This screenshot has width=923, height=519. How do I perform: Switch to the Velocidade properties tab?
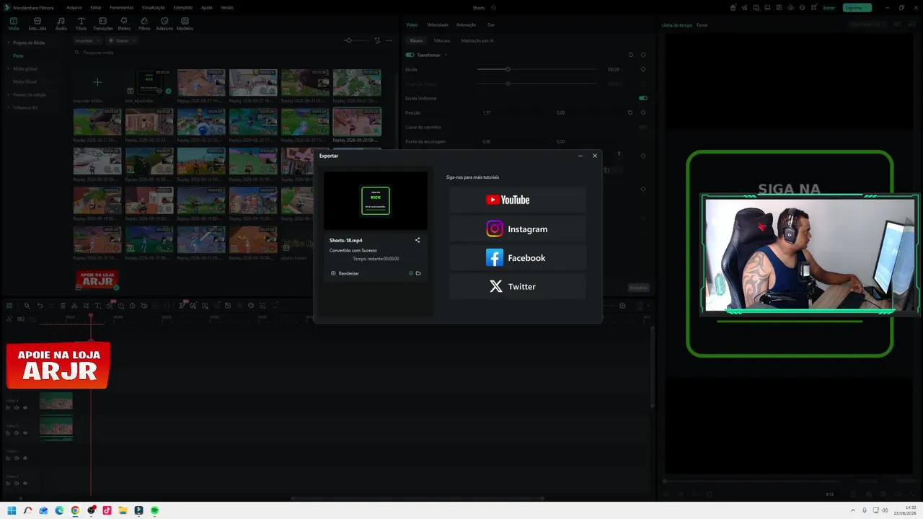(437, 25)
